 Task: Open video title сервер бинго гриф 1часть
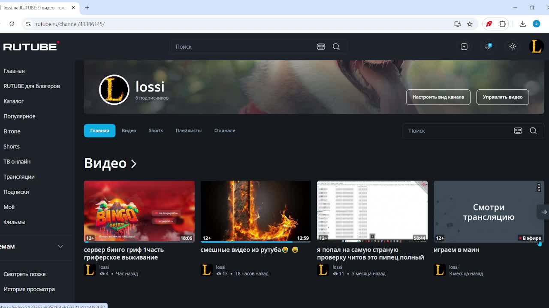[x=124, y=254]
